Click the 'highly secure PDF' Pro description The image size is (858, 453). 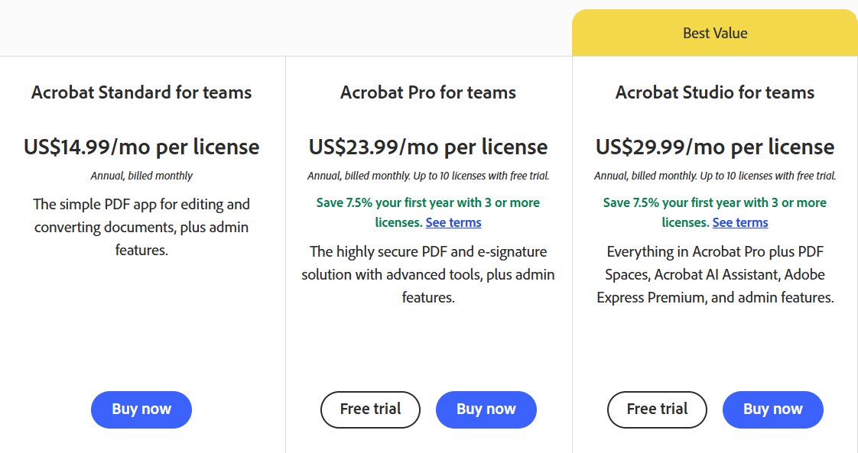(x=428, y=274)
